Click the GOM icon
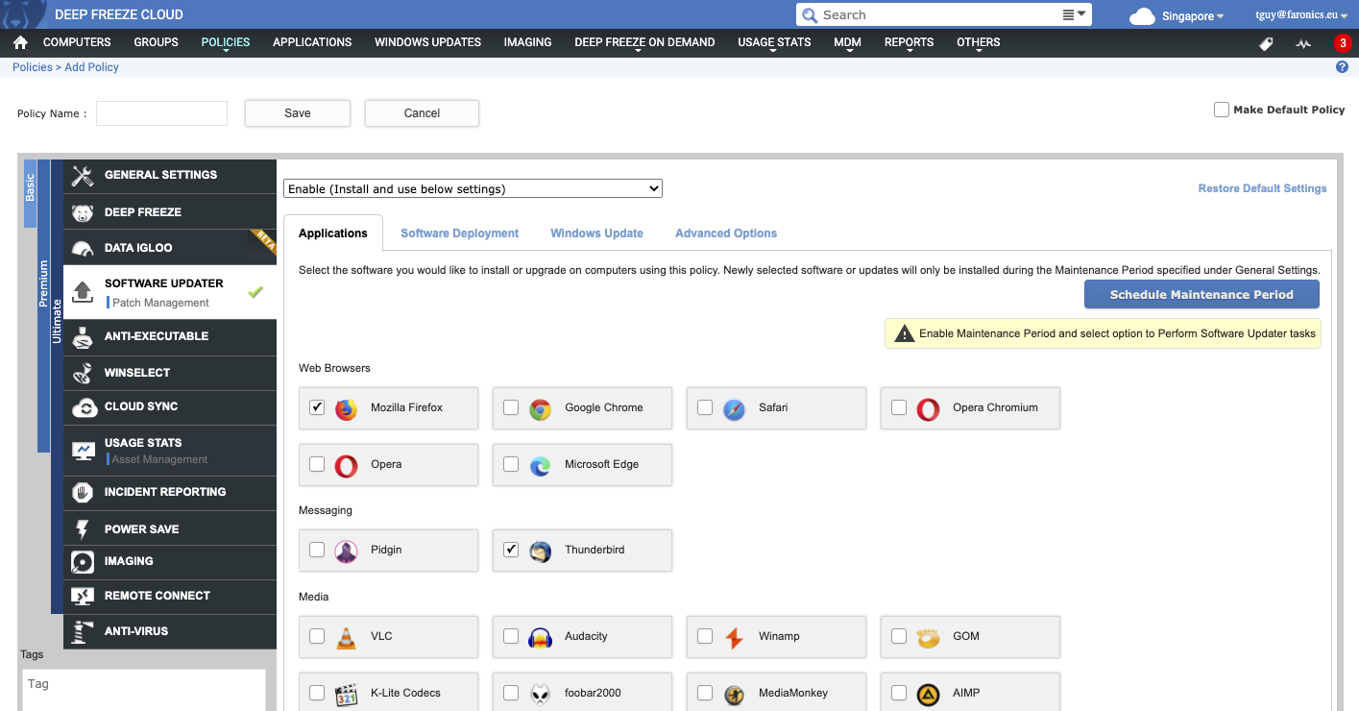 [928, 637]
